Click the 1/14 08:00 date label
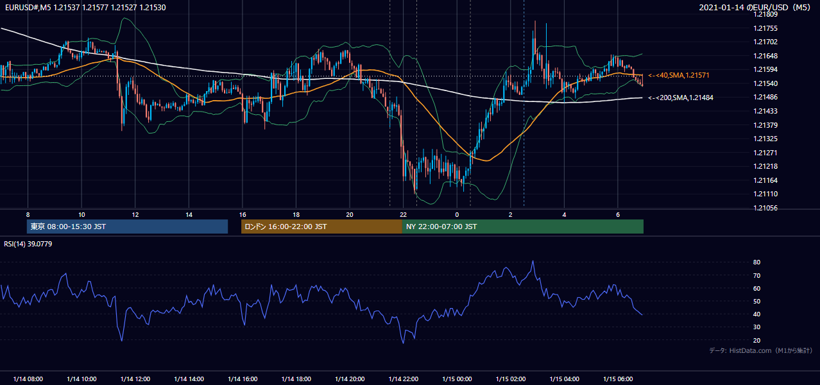The image size is (820, 385). tap(28, 379)
